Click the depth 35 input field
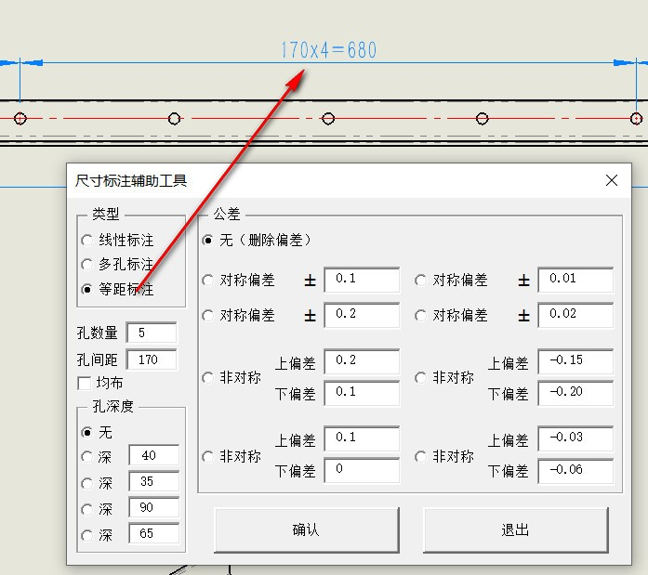This screenshot has width=648, height=575. (x=154, y=481)
